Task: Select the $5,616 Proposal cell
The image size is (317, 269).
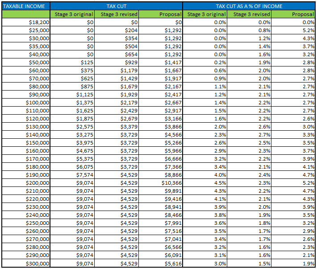Action: click(161, 264)
